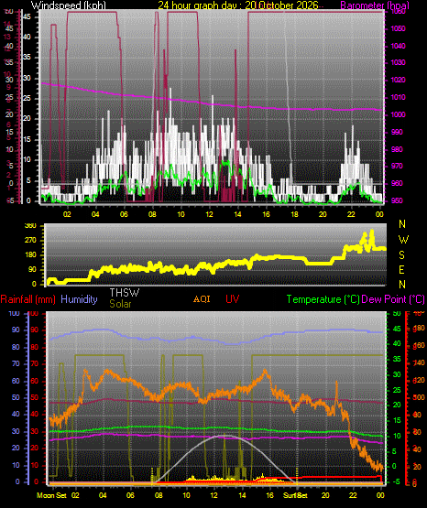Click the Solar legend label
The height and width of the screenshot is (508, 427).
coord(120,304)
